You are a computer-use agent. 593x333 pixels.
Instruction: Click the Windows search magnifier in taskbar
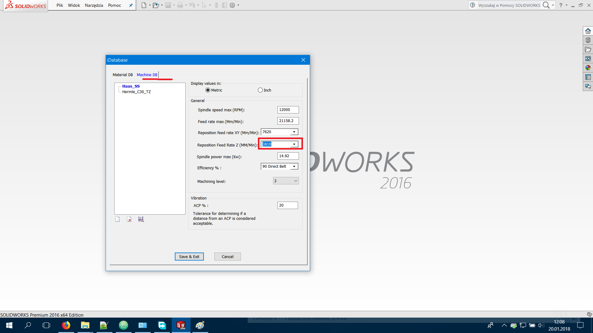pos(28,325)
